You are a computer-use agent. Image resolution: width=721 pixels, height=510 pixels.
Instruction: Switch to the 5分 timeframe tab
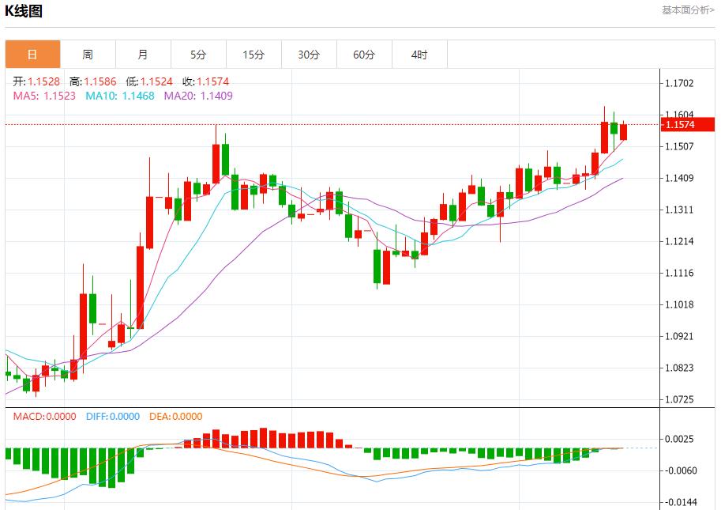pyautogui.click(x=198, y=55)
